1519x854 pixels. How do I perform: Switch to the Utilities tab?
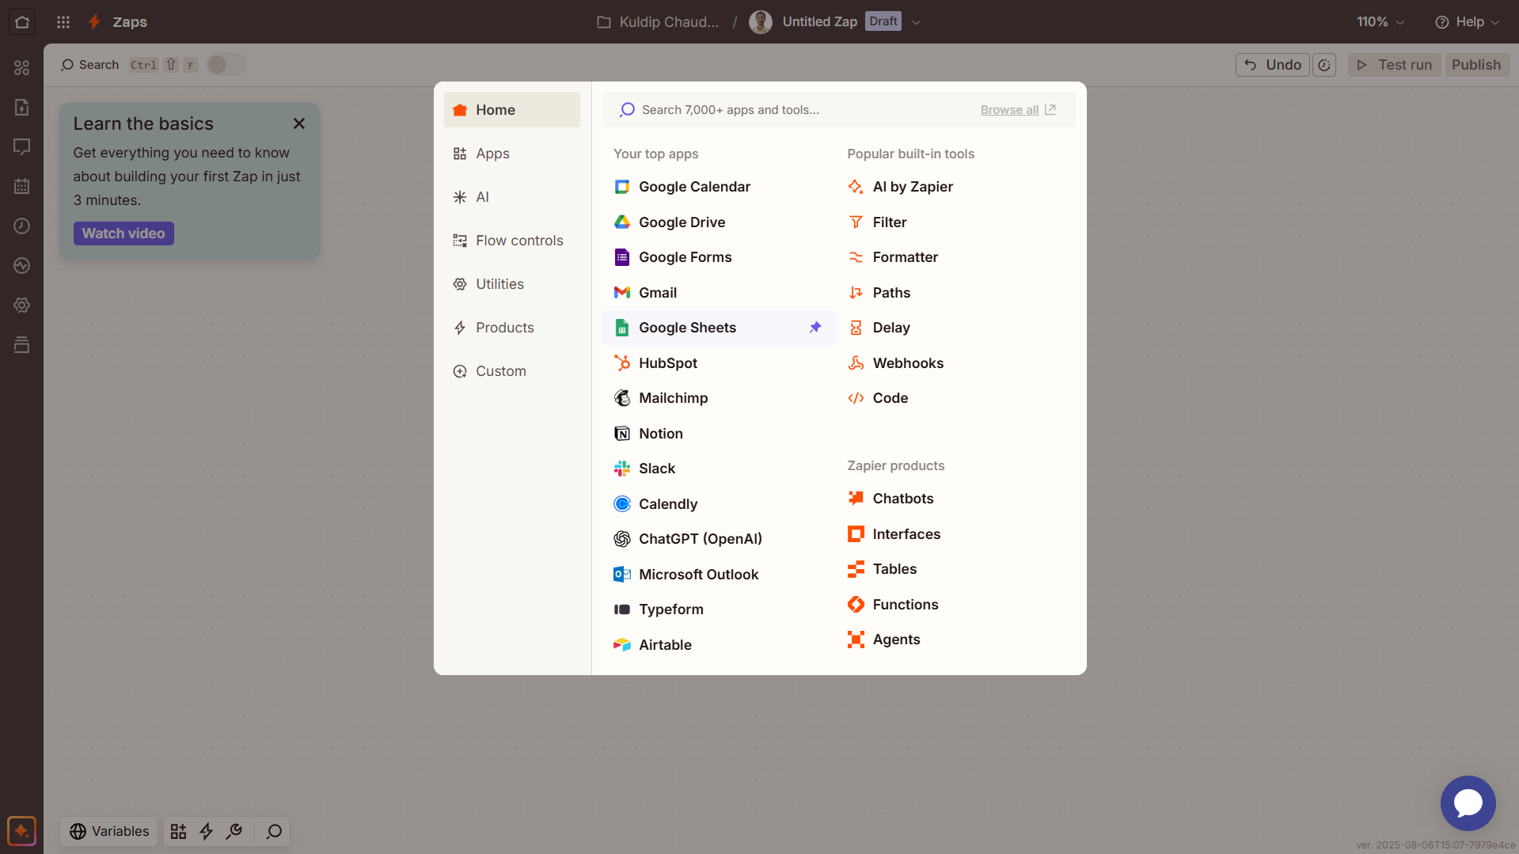[x=512, y=284]
